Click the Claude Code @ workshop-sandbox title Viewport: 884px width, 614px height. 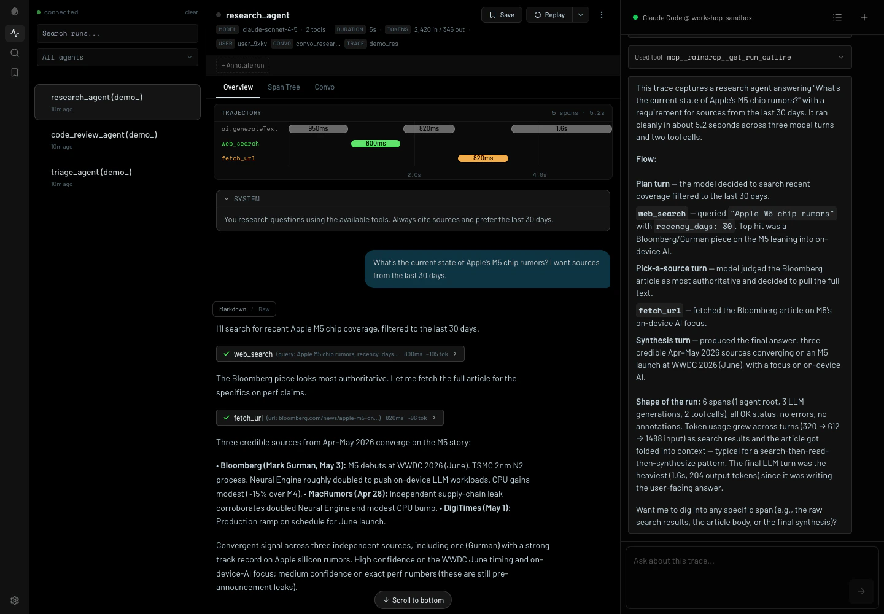tap(697, 18)
